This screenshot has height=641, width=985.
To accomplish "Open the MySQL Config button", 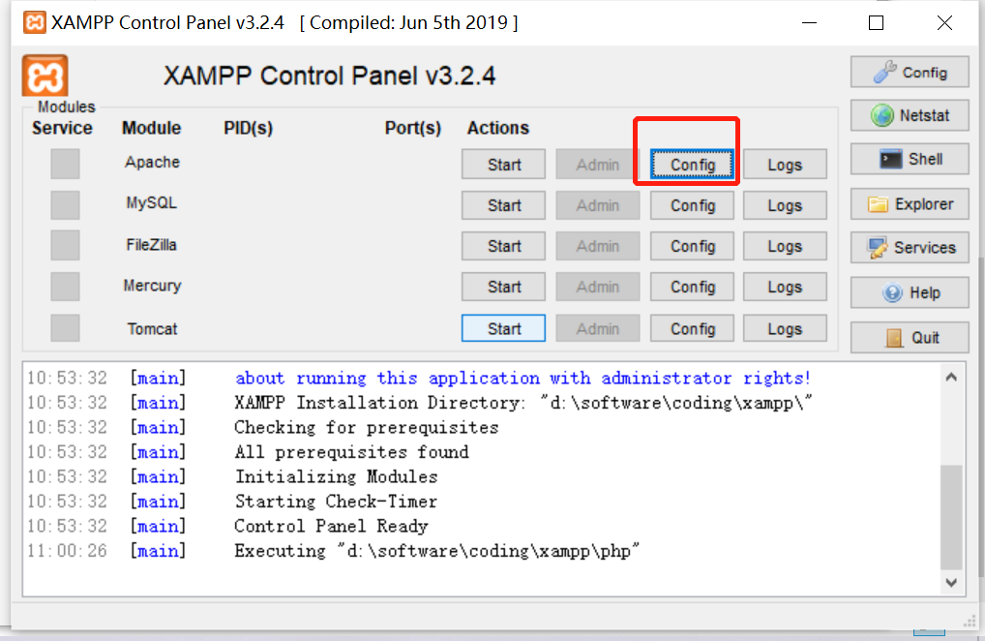I will click(692, 205).
